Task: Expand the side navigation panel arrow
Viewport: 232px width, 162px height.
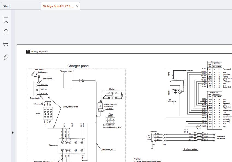Action: tap(13, 133)
